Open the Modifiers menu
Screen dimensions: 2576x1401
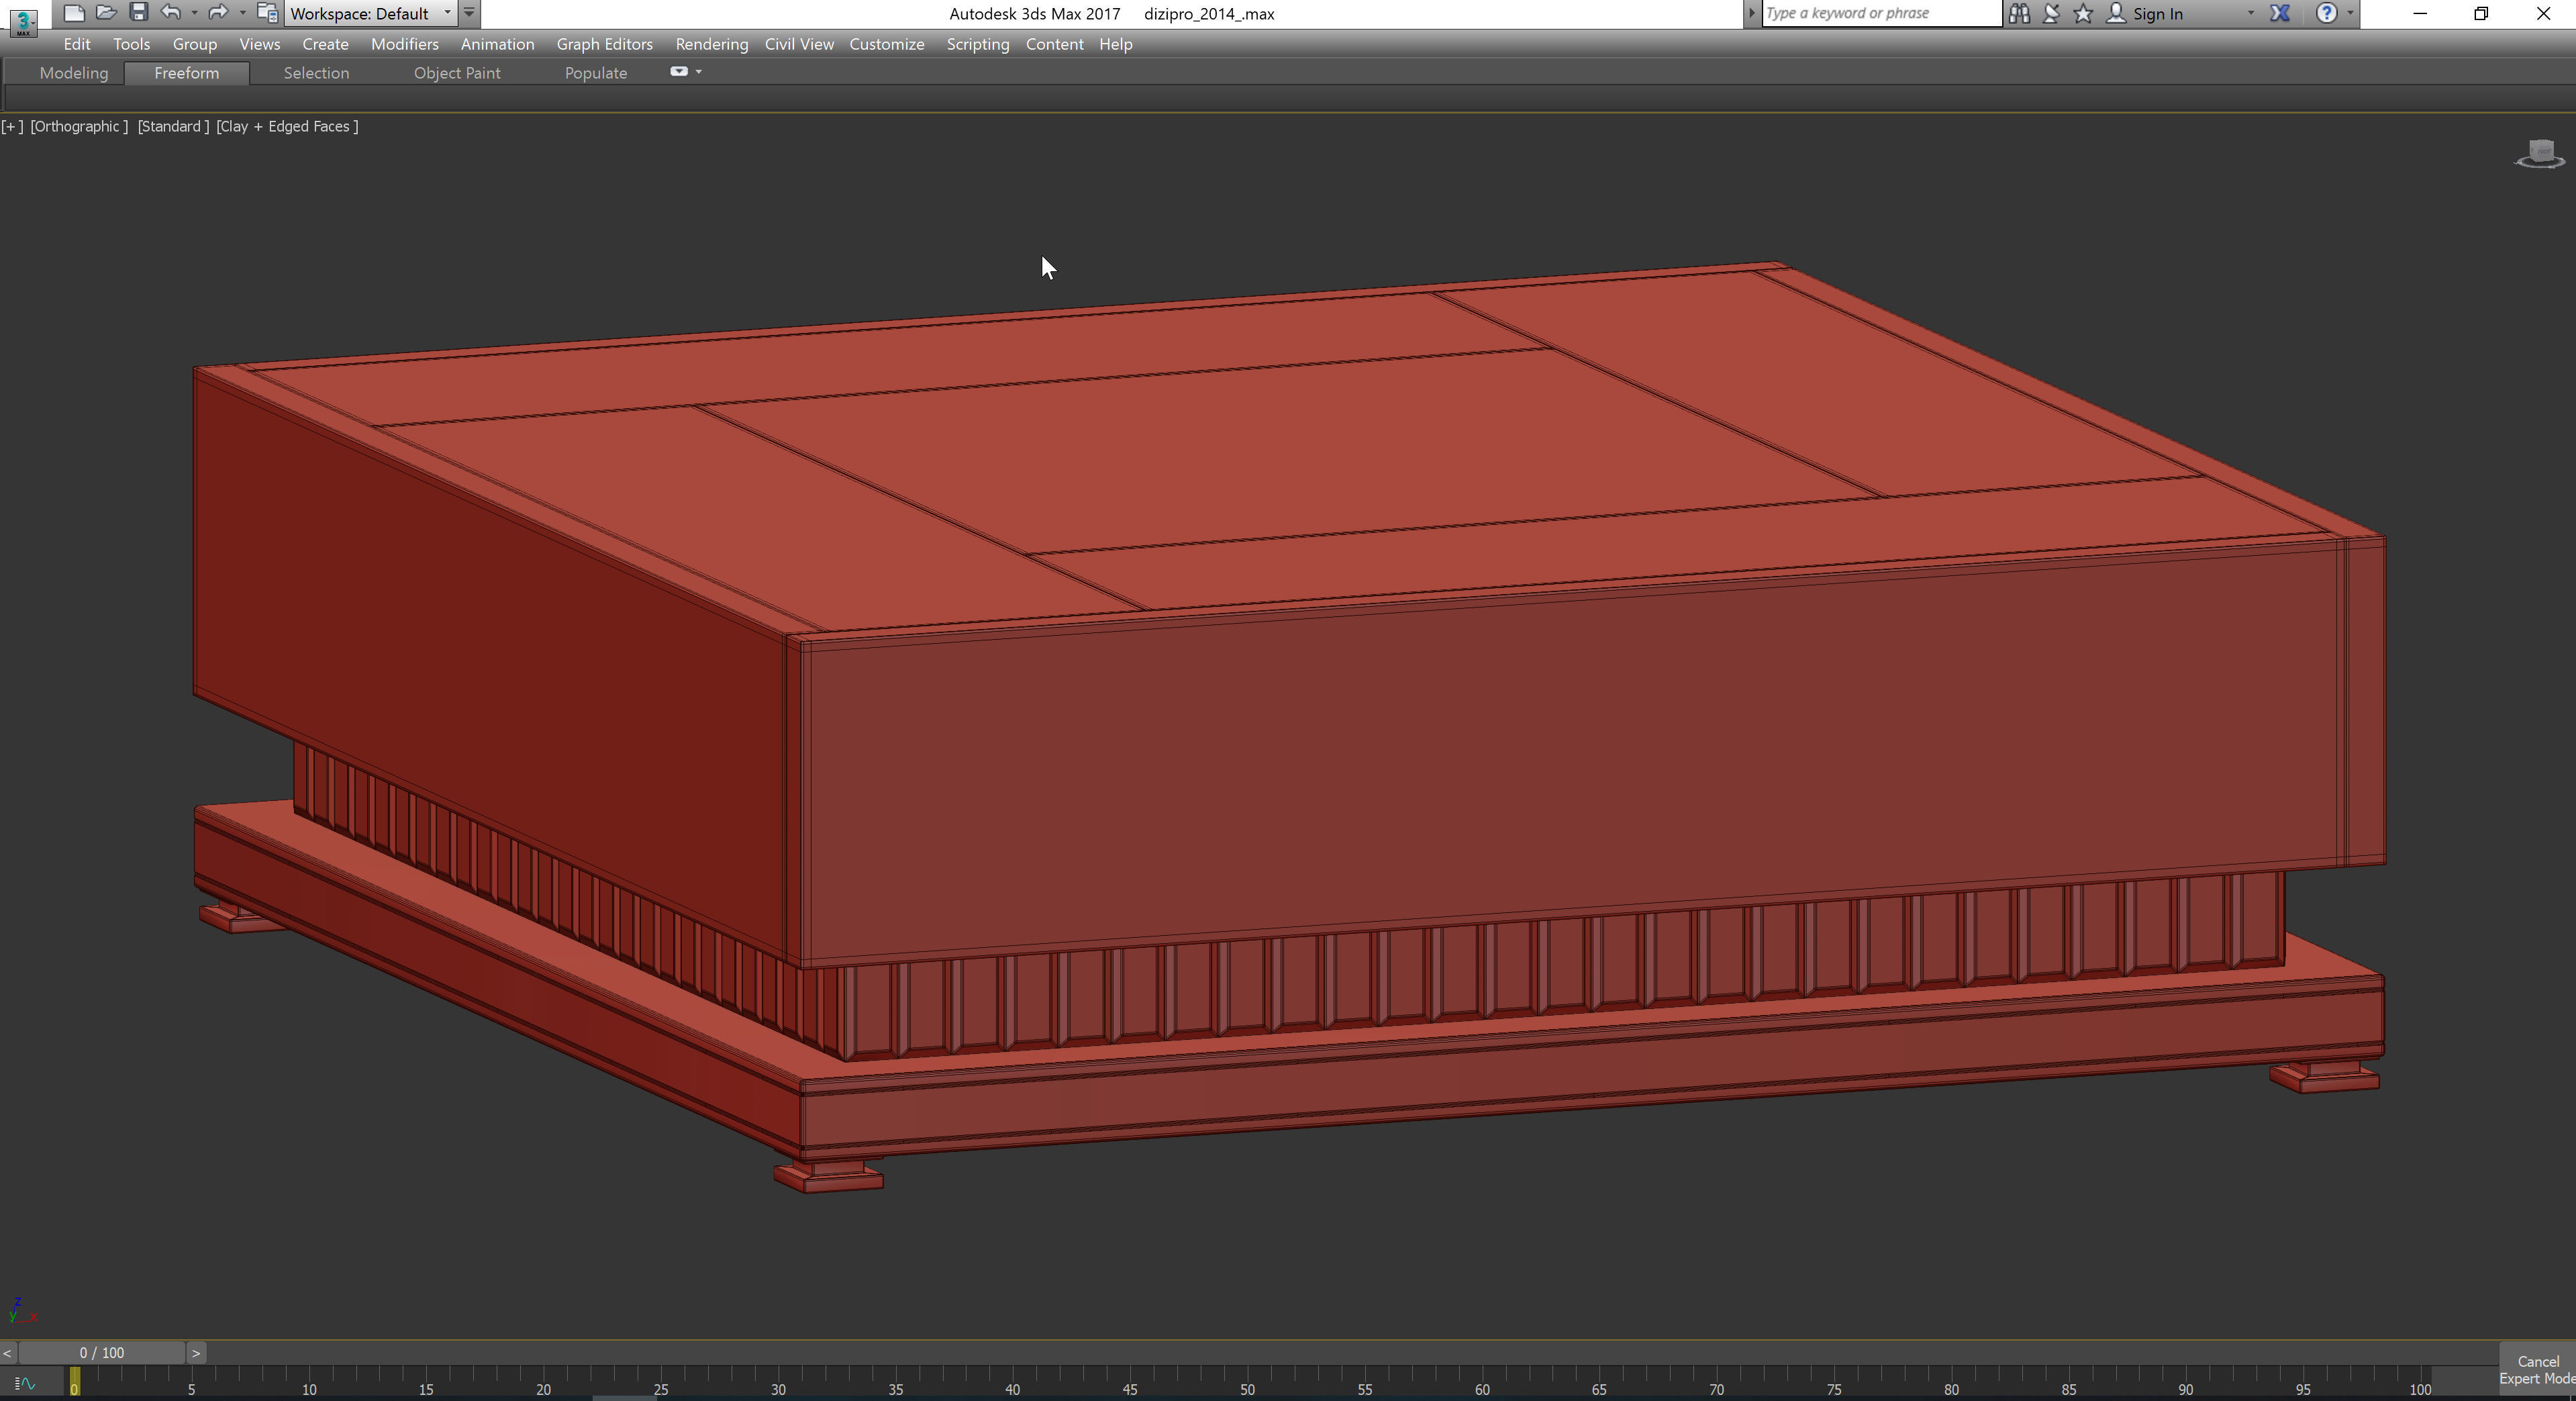click(x=404, y=44)
